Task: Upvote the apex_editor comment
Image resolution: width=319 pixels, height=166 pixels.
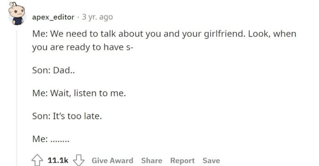Action: pos(37,160)
